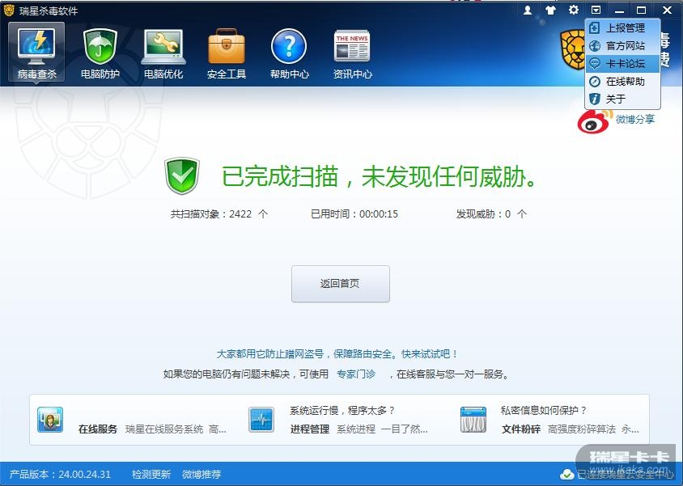Open the 电脑防护 shield module
This screenshot has height=486, width=683.
100,53
